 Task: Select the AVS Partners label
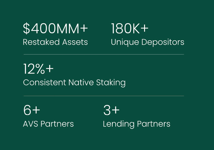48,124
